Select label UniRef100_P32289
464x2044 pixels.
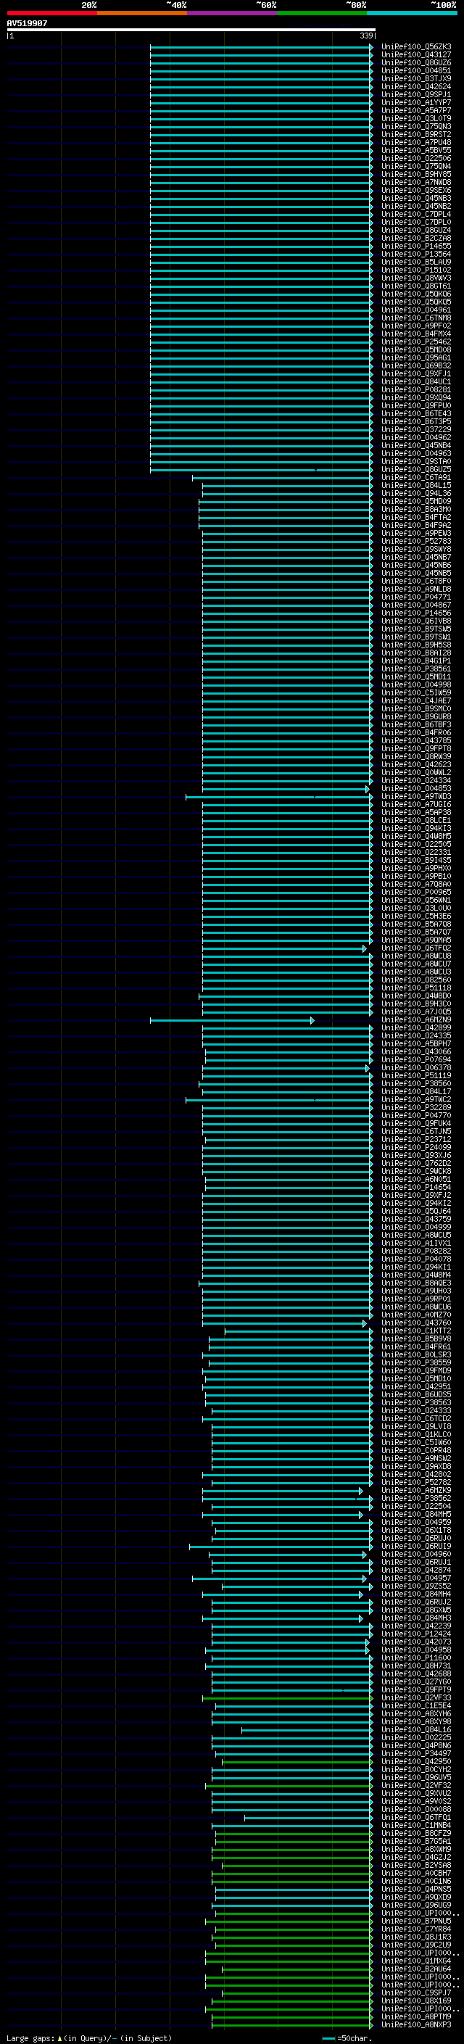[x=416, y=1108]
